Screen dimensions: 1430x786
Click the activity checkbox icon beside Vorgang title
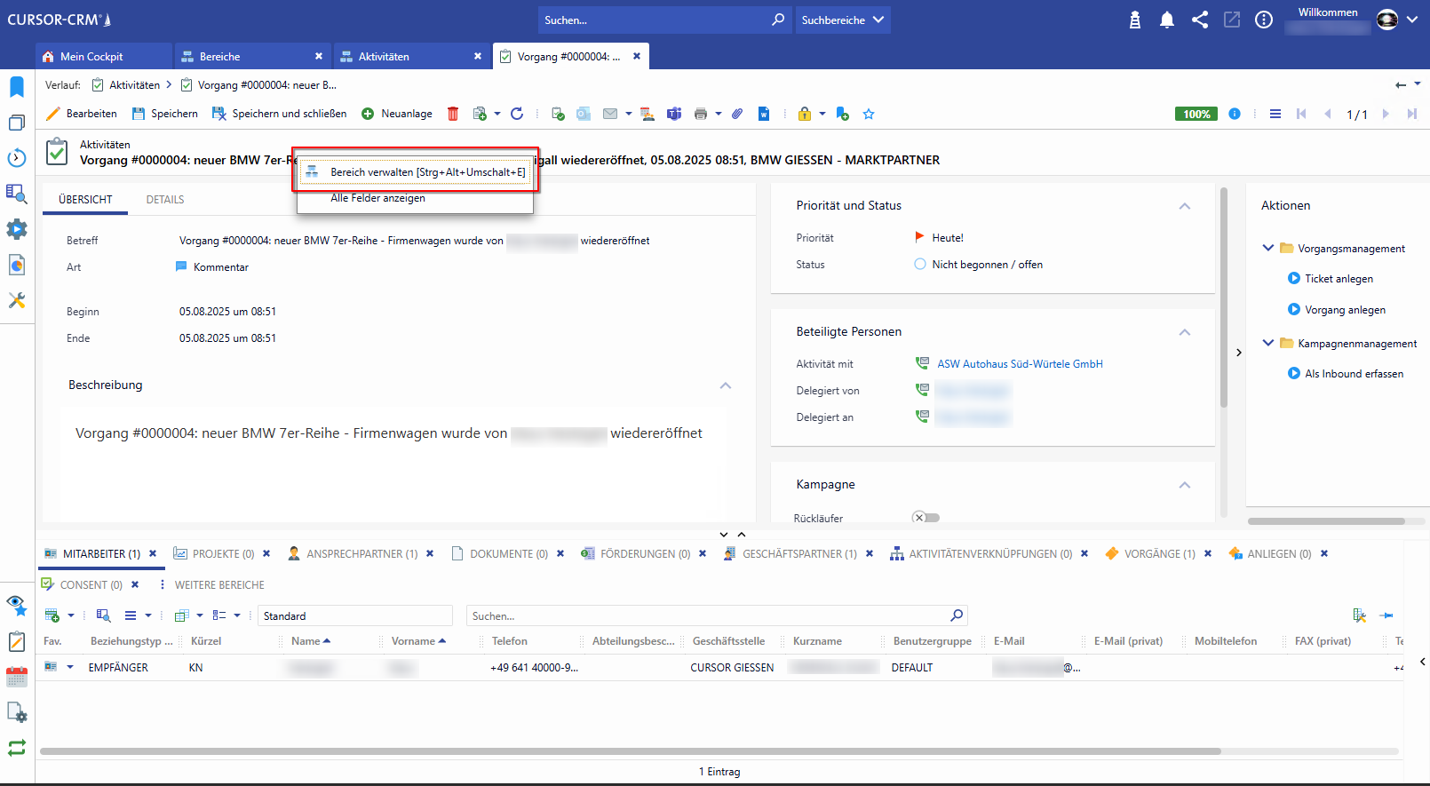[57, 152]
